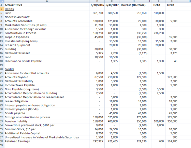Click the underlined Credits cell
The height and width of the screenshot is (148, 191).
tap(47, 69)
